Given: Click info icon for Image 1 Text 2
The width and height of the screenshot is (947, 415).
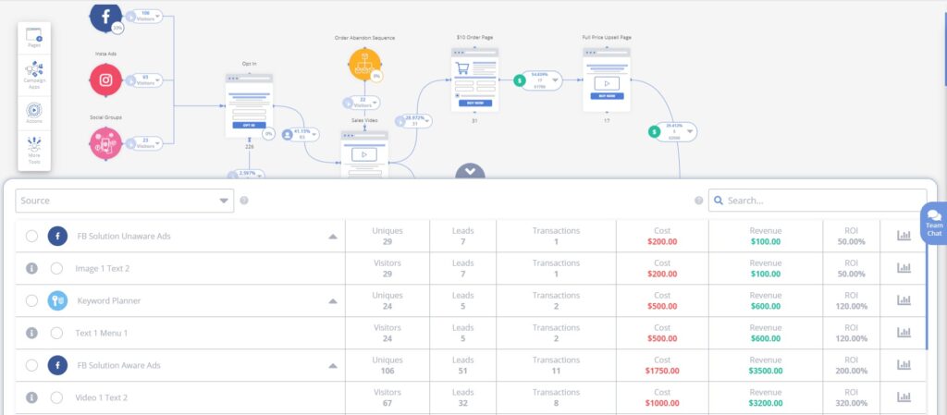Looking at the screenshot, I should click(x=31, y=268).
